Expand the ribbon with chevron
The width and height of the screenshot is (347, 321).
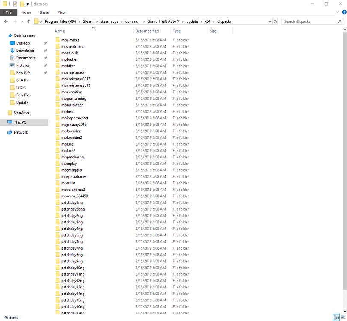(x=337, y=12)
